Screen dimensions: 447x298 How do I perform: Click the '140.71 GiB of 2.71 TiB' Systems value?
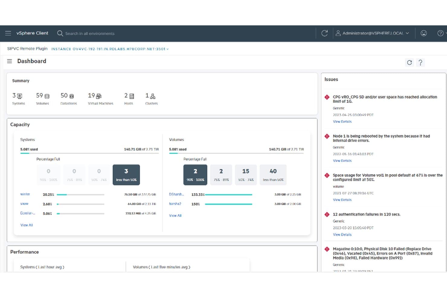(141, 149)
